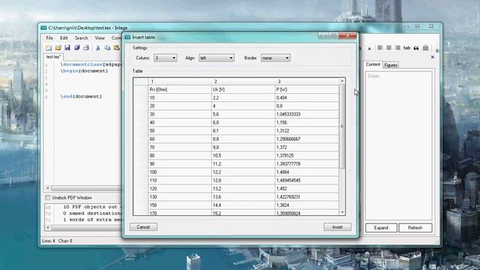Image resolution: width=480 pixels, height=270 pixels.
Task: Click the Save All icon in Inlage
Action: (x=76, y=48)
